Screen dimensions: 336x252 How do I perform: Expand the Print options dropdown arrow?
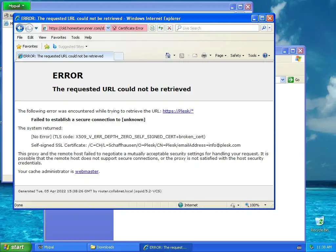[x=210, y=55]
